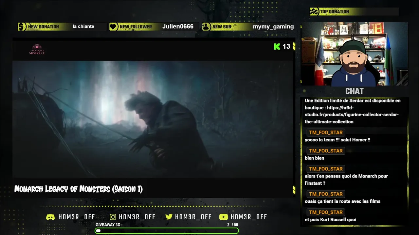Click chat message 'bien bien'
The height and width of the screenshot is (235, 419).
tap(315, 158)
